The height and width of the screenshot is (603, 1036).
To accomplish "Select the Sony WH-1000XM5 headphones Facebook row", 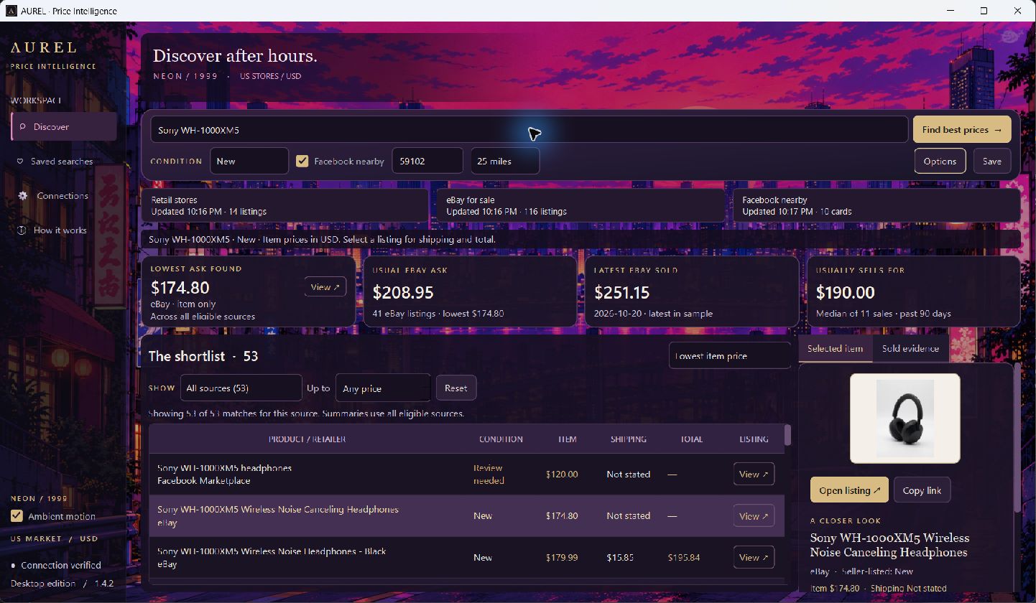I will pos(467,475).
